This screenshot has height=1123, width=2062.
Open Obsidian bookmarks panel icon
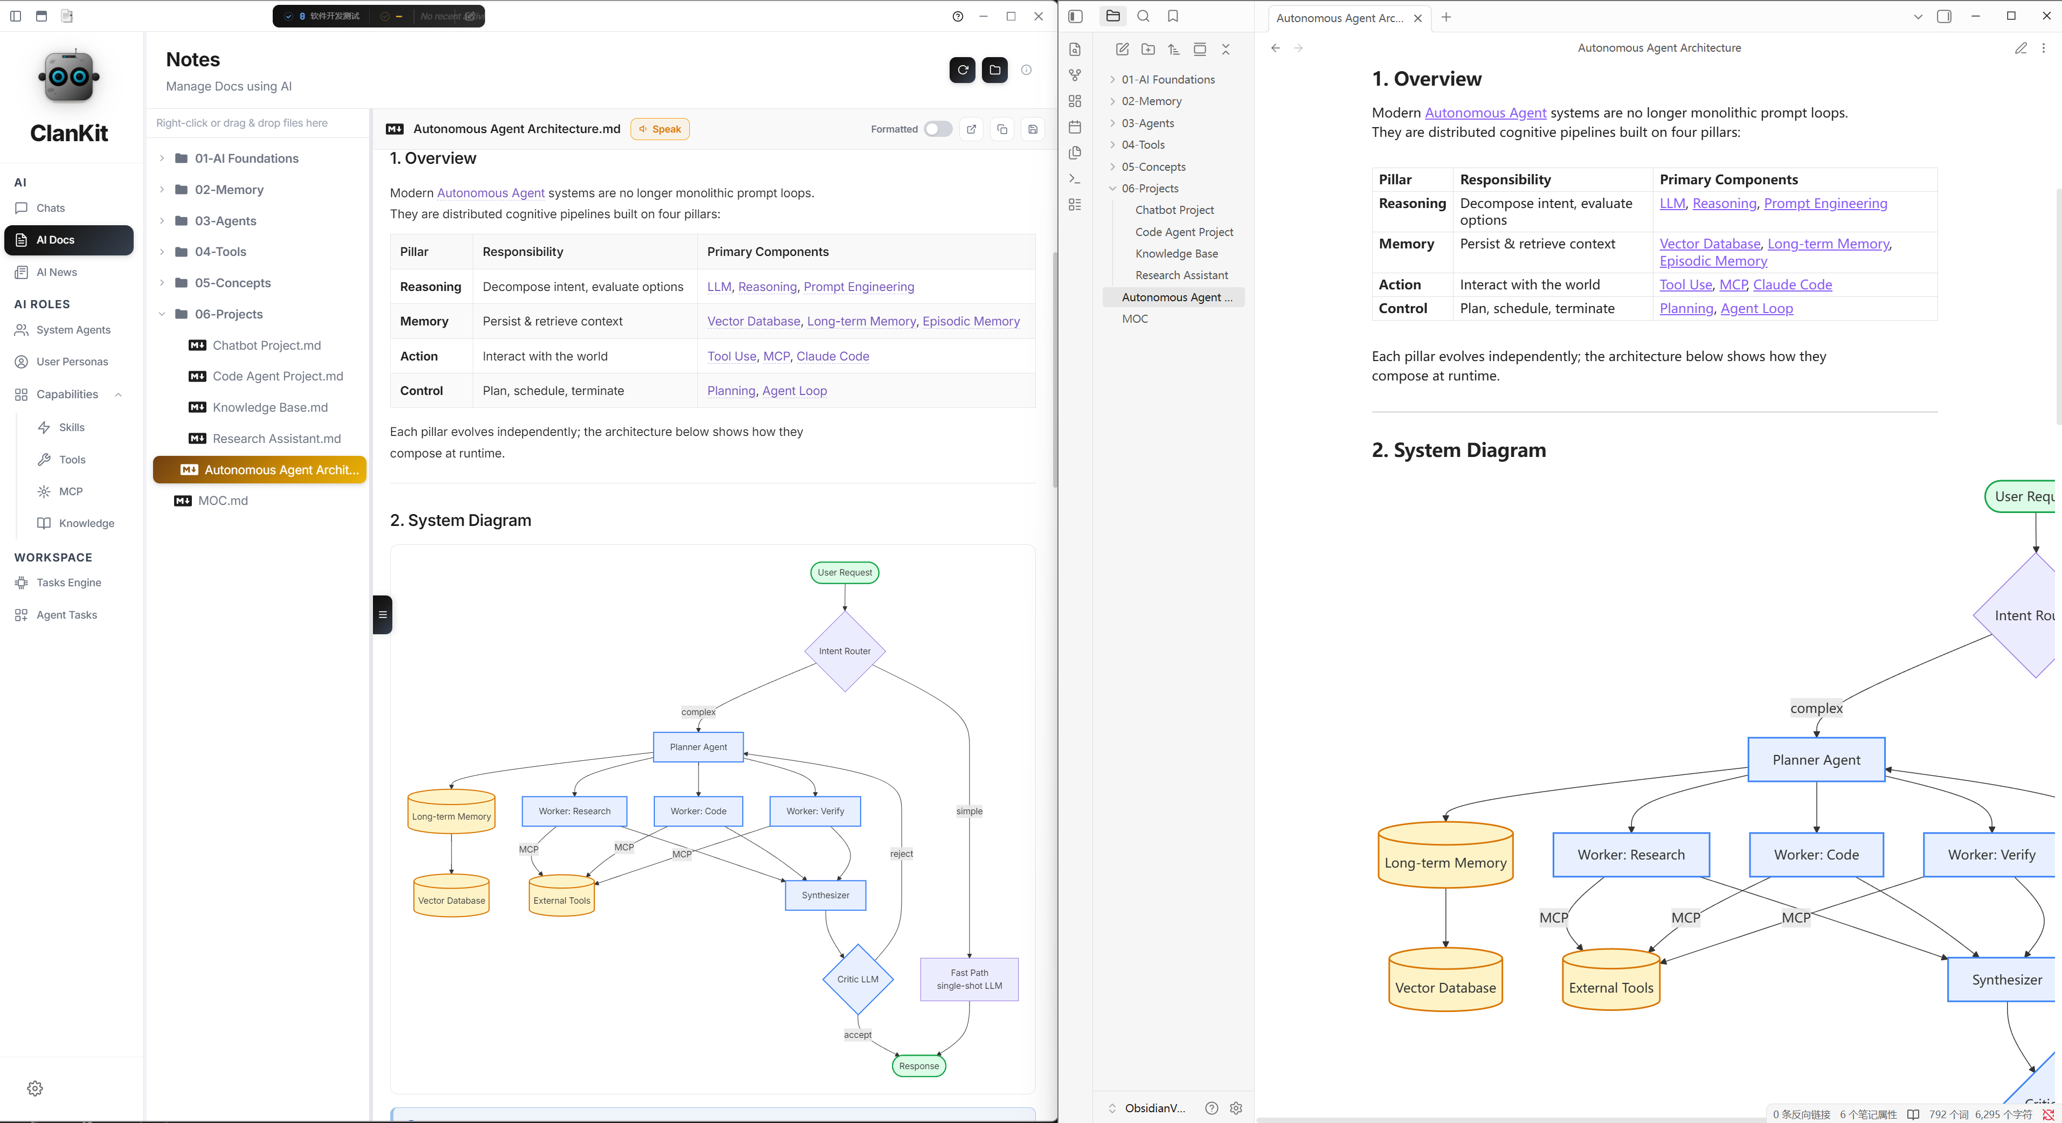1173,16
